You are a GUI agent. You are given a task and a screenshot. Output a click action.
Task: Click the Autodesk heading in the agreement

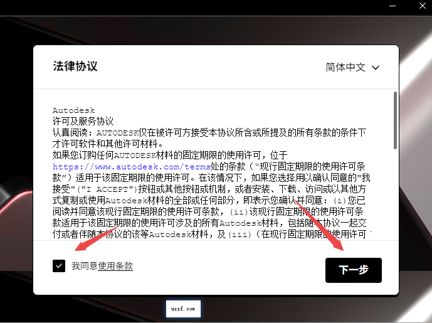coord(73,110)
